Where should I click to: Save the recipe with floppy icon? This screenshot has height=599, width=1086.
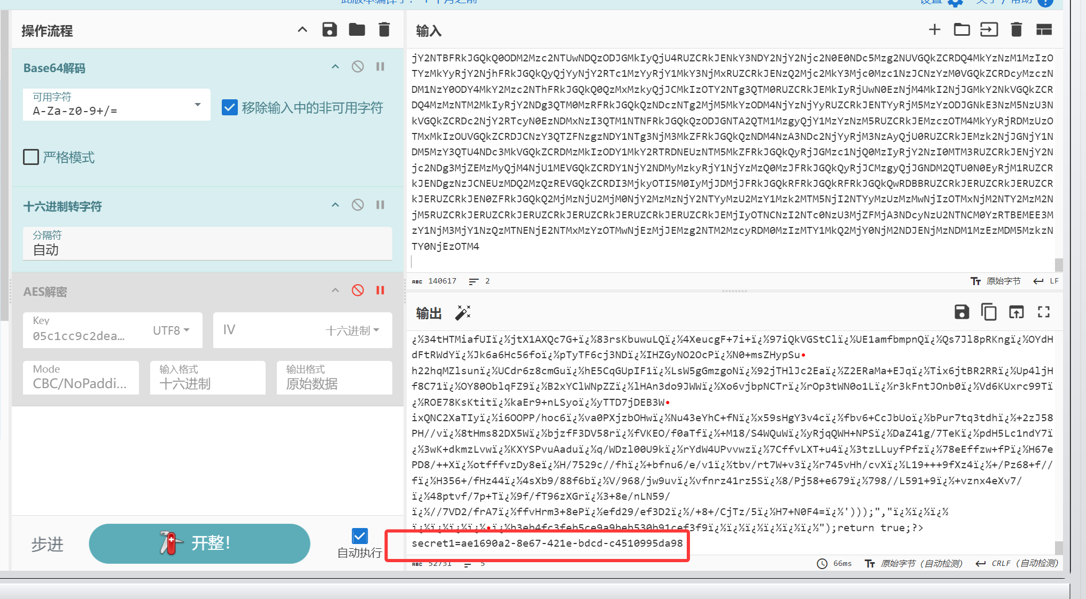329,30
